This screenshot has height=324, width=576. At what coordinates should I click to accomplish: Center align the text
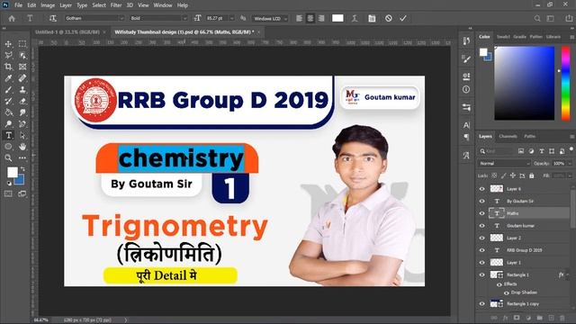pyautogui.click(x=310, y=18)
